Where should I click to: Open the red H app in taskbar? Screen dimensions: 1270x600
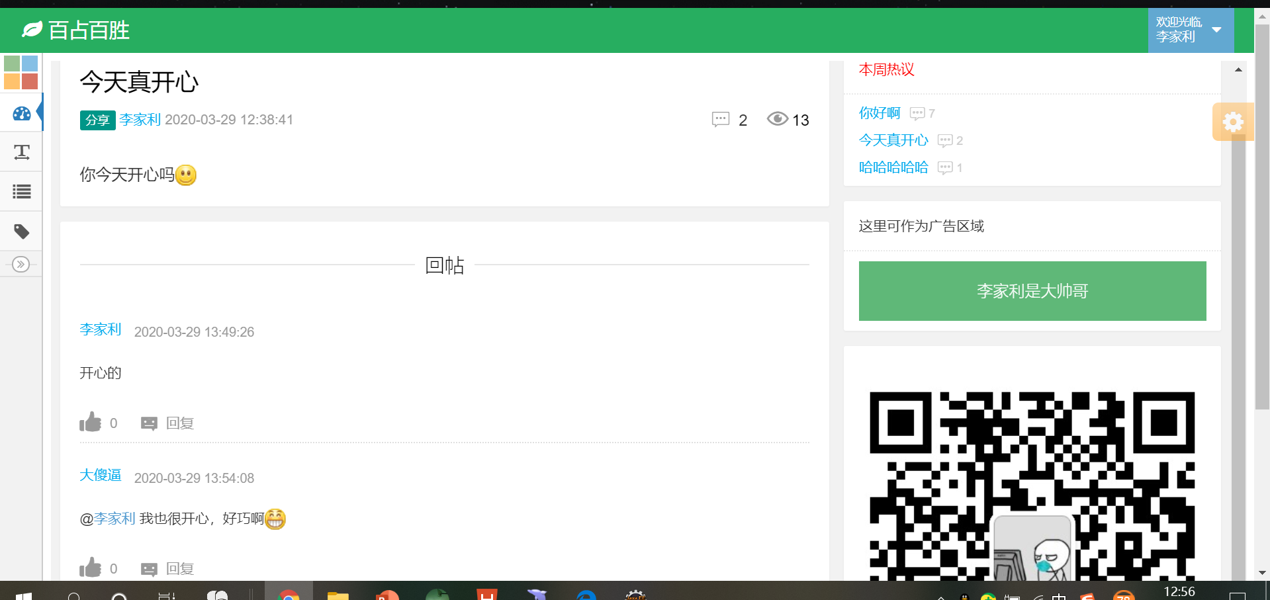coord(487,594)
